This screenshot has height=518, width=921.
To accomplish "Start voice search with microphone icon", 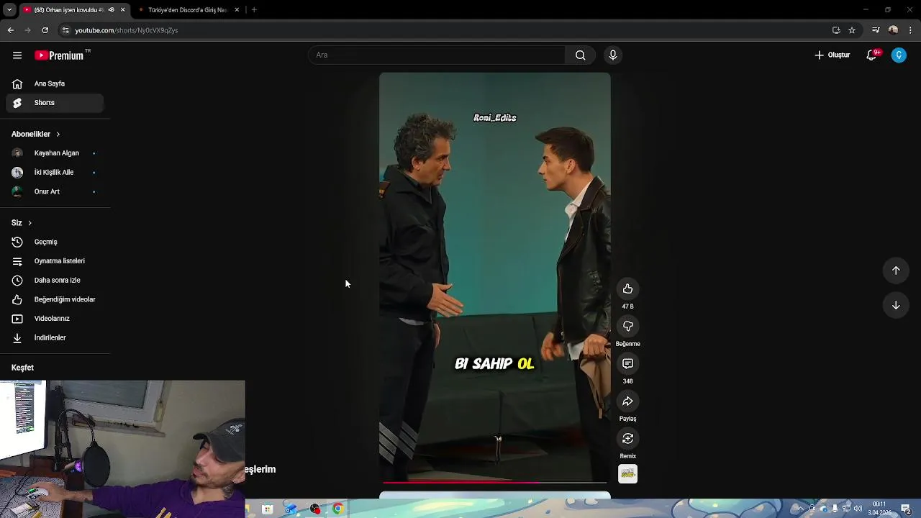I will pyautogui.click(x=613, y=55).
